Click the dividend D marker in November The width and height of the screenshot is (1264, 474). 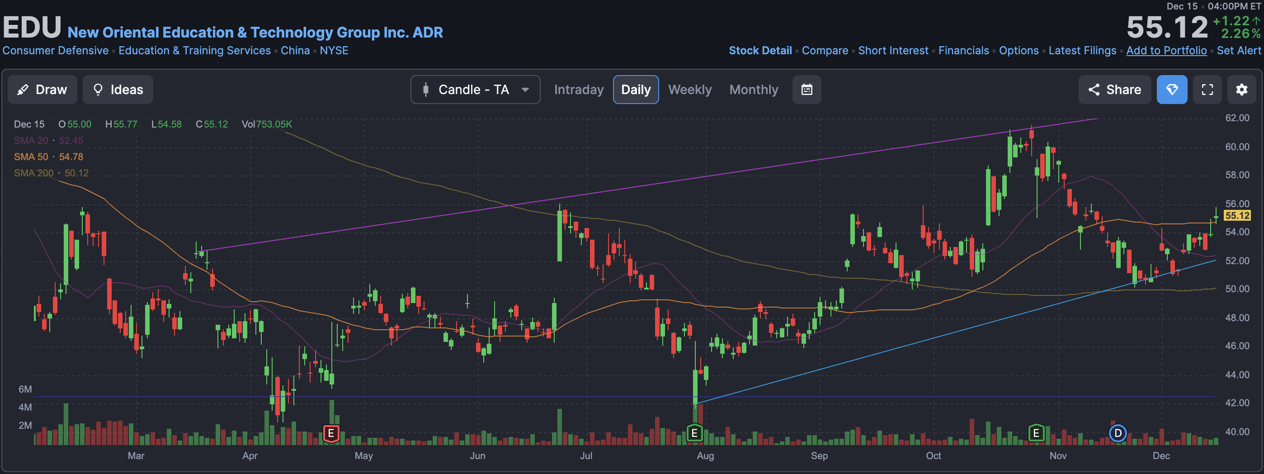(x=1118, y=433)
